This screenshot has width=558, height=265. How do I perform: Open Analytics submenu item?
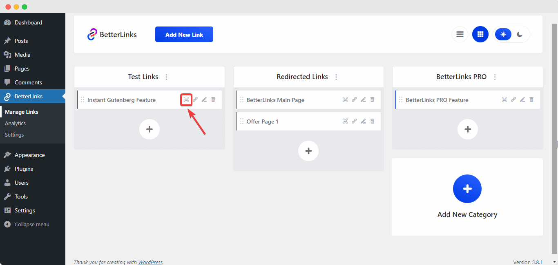pyautogui.click(x=16, y=123)
